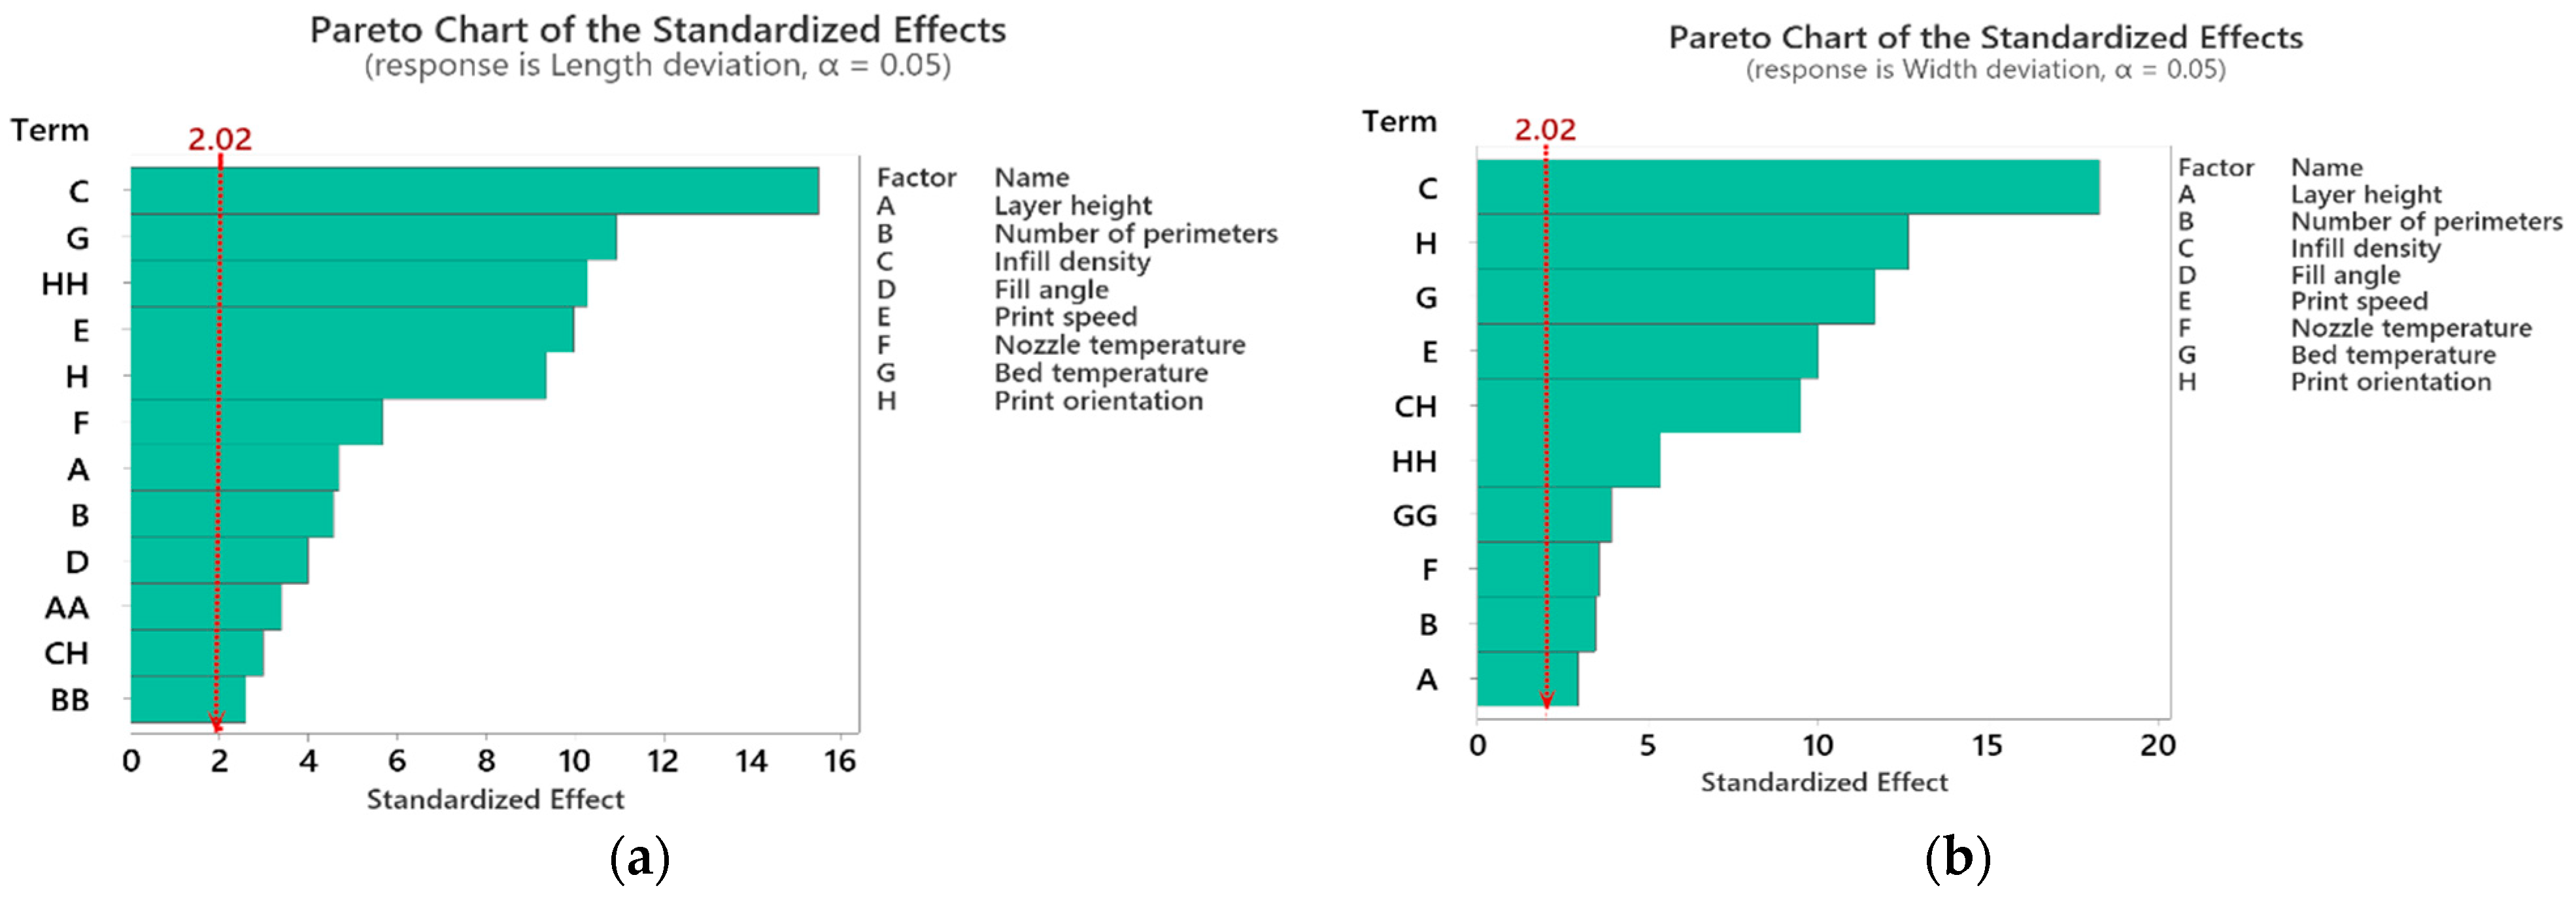Click the "Standardized Effect" axis label under chart (a)
2576x905 pixels.
(x=495, y=799)
